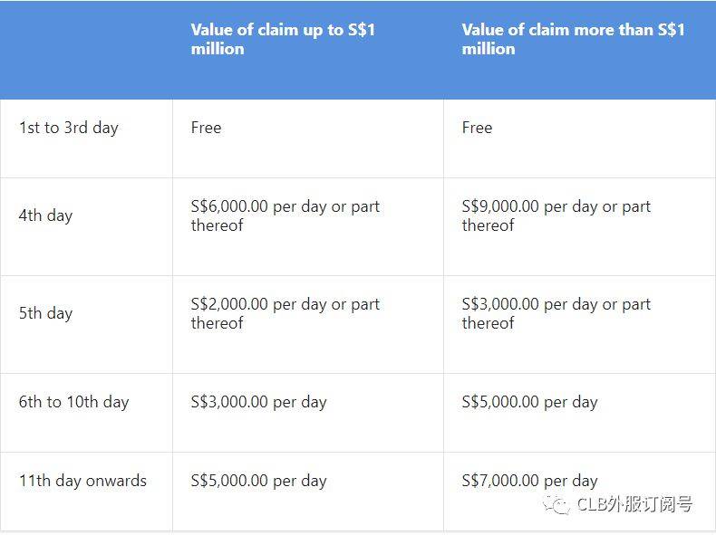Viewport: 716px width, 535px height.
Task: Click the S$6,000.00 per day cell
Action: coord(285,215)
